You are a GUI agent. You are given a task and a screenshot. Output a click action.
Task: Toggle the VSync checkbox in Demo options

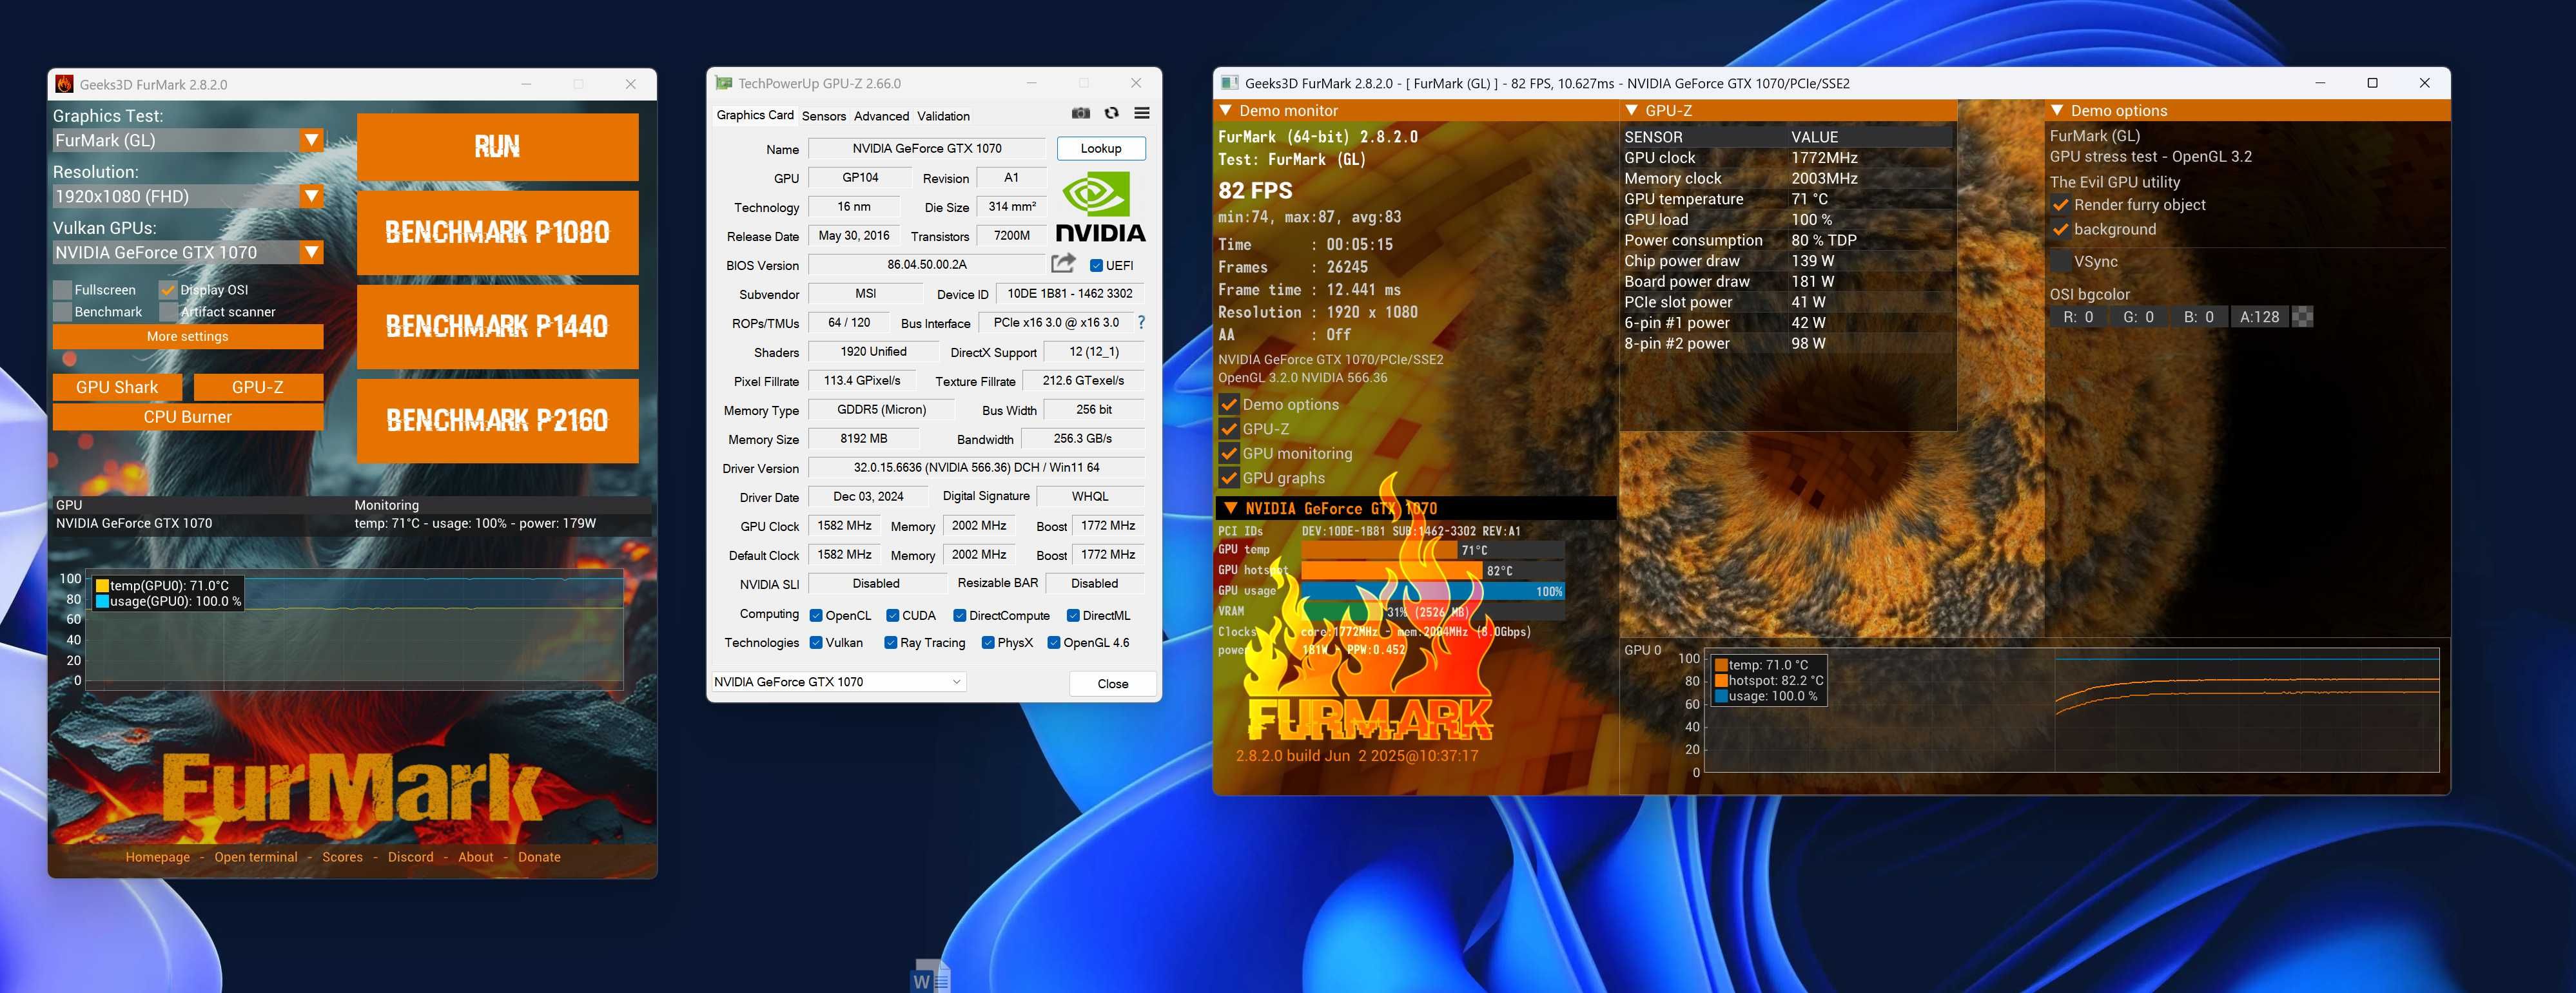pyautogui.click(x=2060, y=261)
